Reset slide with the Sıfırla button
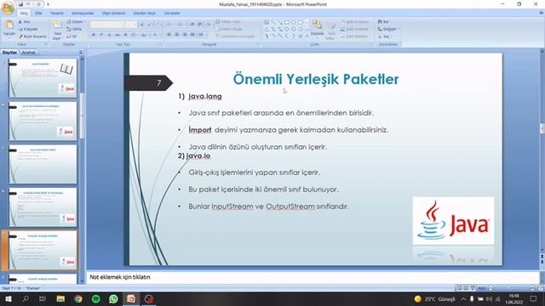Screen dimensions: 545x306 pos(74,29)
